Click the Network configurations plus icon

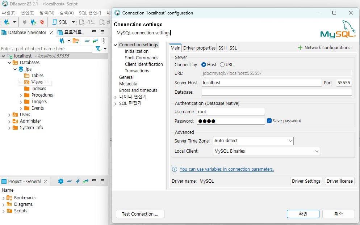pos(300,48)
